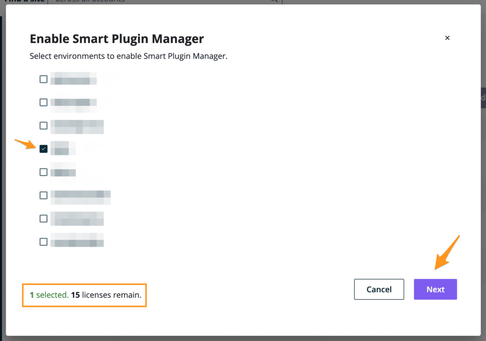
Task: Click the '1 selected. 15 licenses remain' text
Action: coord(85,295)
